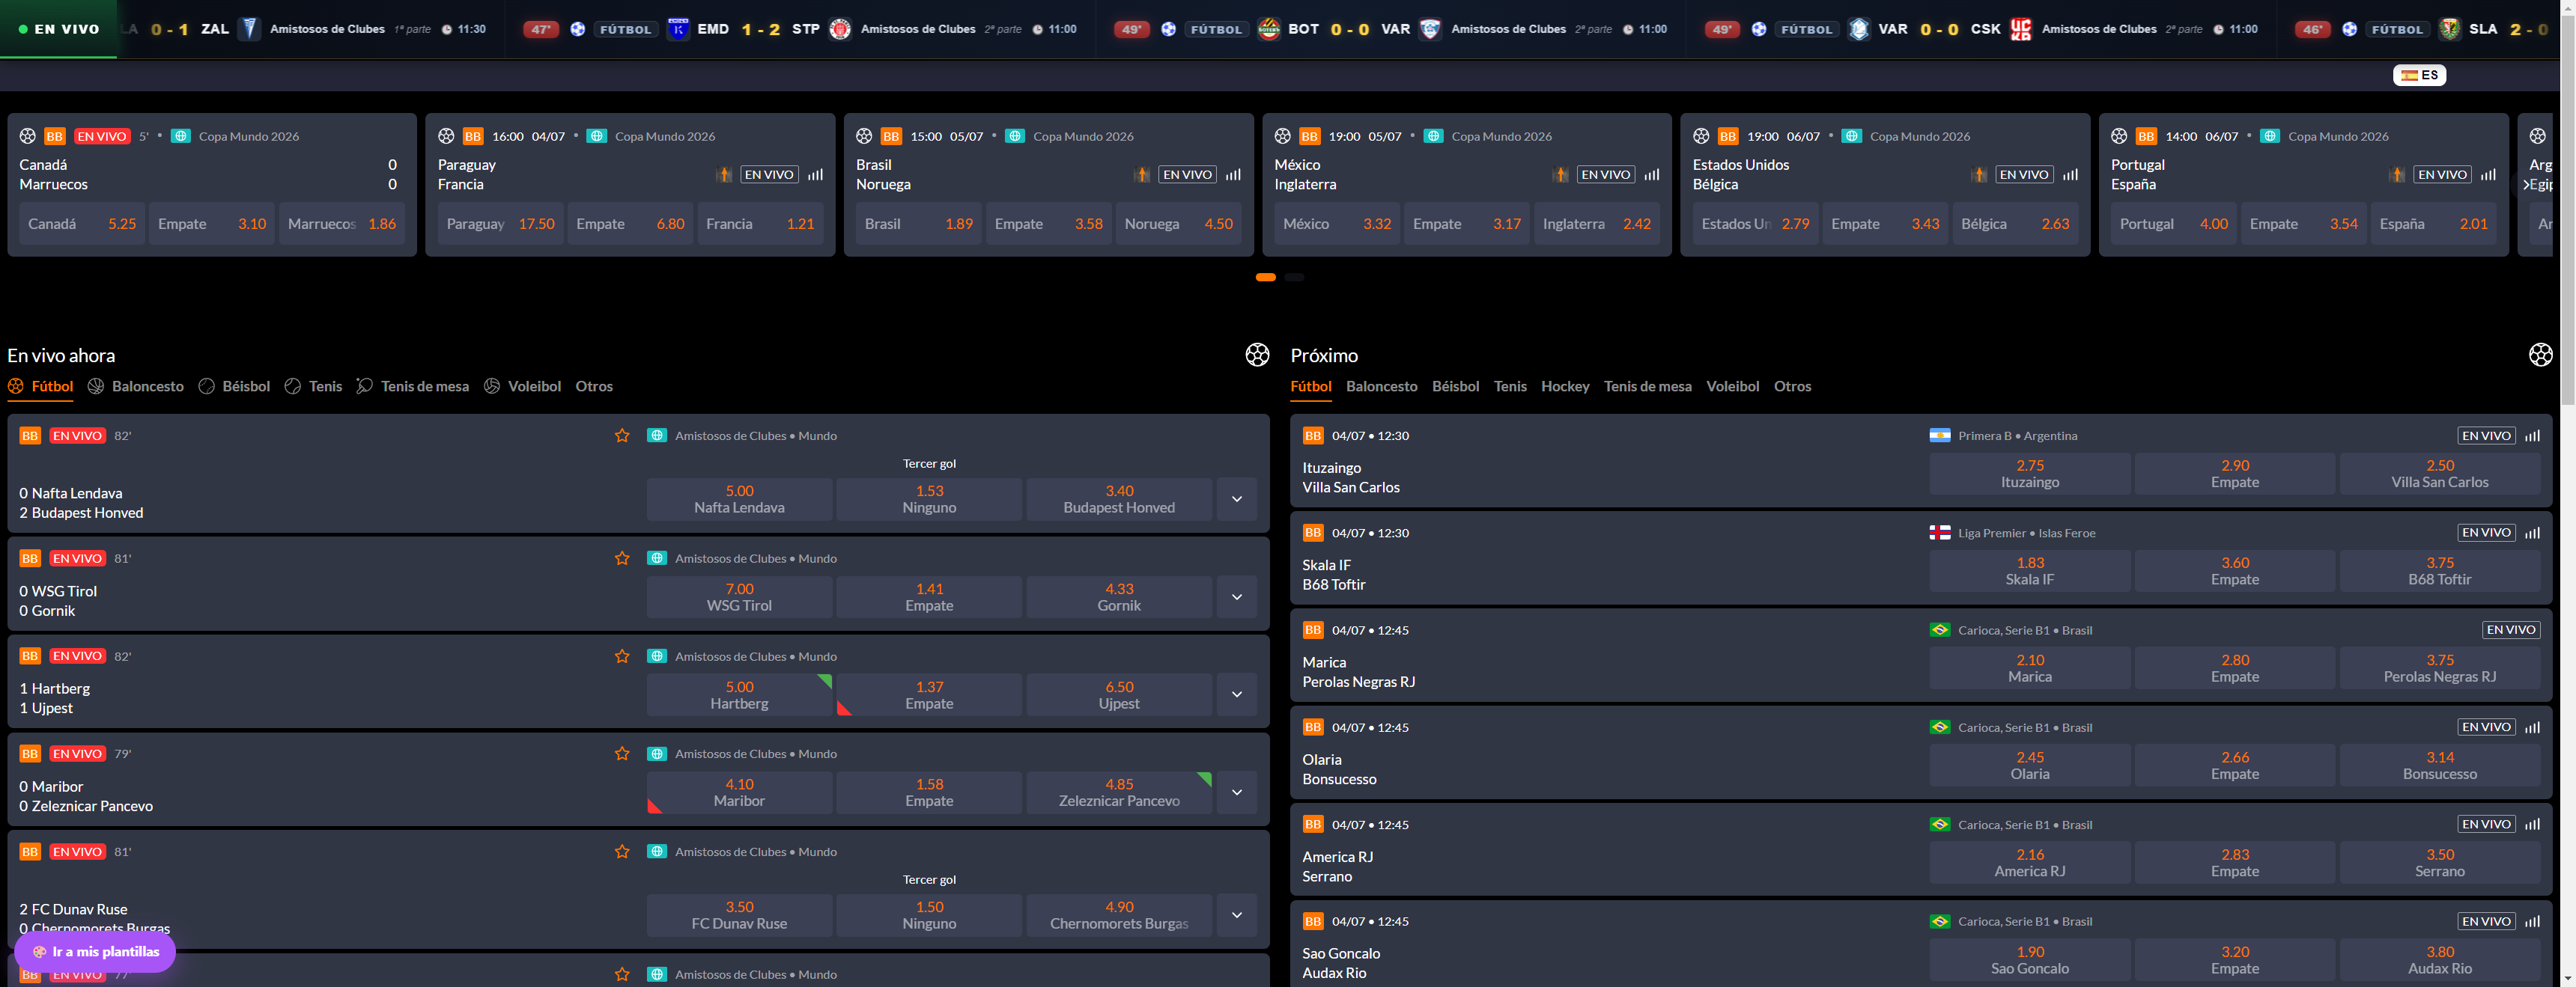The width and height of the screenshot is (2576, 987).
Task: Open the EN VIVO label in top ticker
Action: (x=58, y=29)
